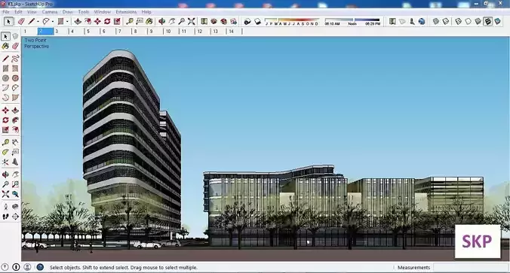
Task: Choose the Rotate tool in the top toolbar
Action: [x=107, y=21]
